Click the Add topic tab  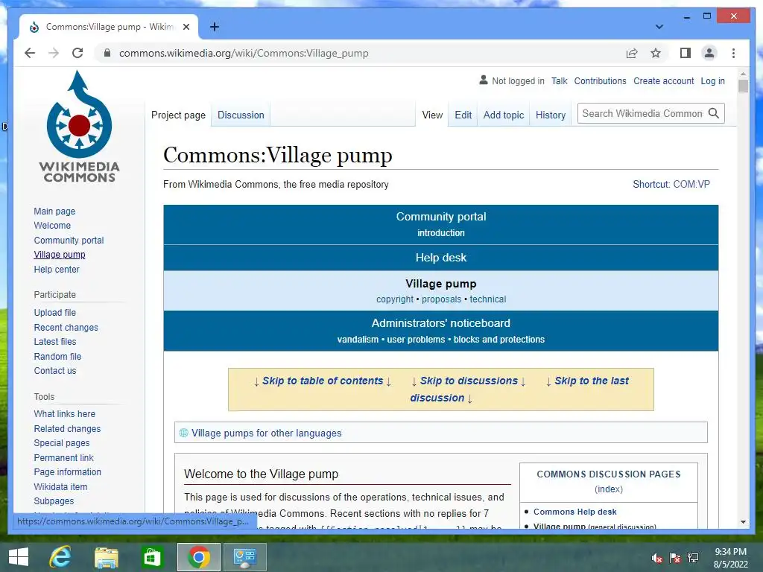pyautogui.click(x=503, y=115)
